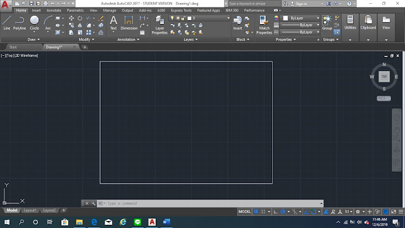Click the Rotate tool in Modify panel
Image resolution: width=405 pixels, height=228 pixels.
point(80,18)
